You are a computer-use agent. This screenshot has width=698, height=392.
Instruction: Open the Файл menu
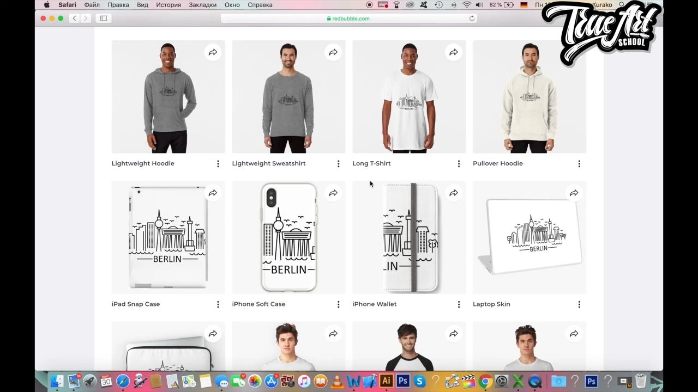(92, 5)
